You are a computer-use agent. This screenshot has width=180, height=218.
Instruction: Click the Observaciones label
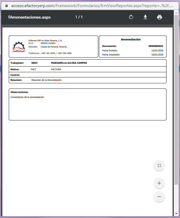click(x=20, y=92)
